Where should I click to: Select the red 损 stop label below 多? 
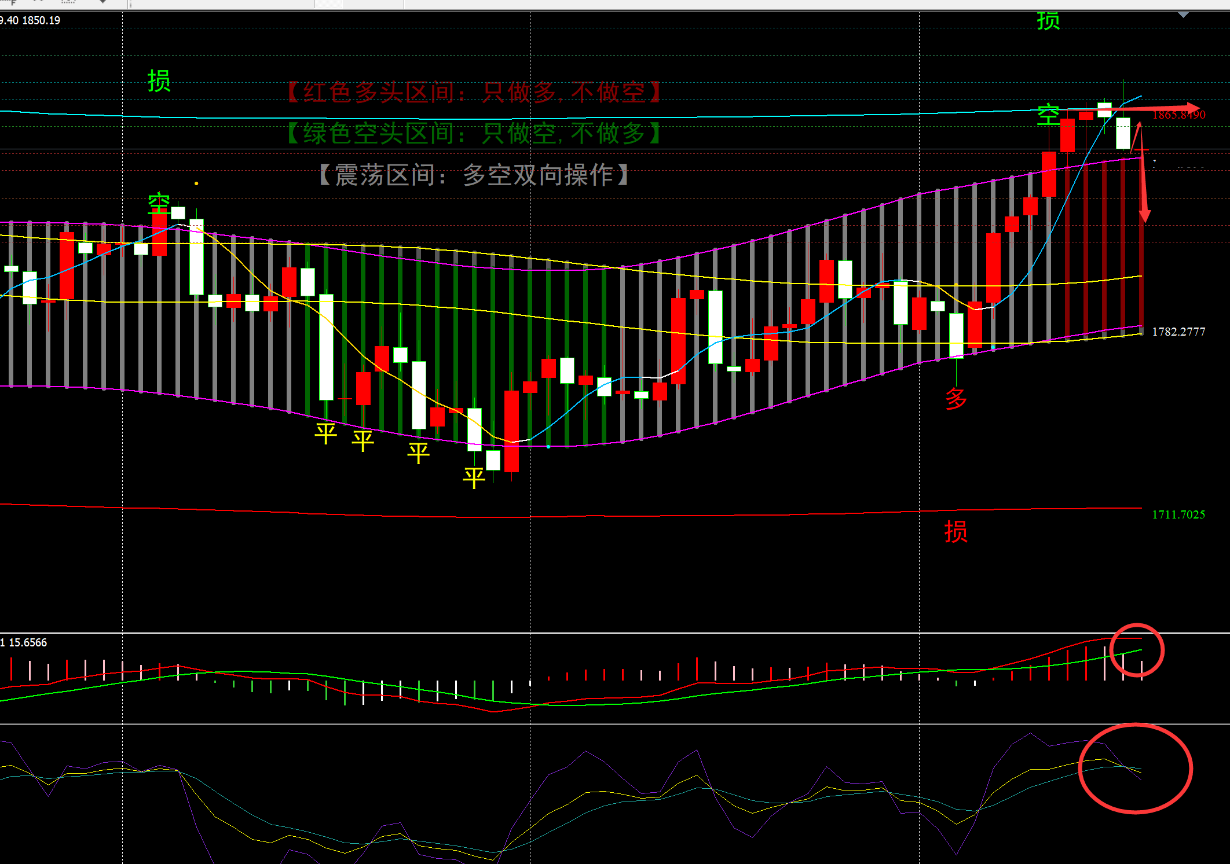click(956, 531)
